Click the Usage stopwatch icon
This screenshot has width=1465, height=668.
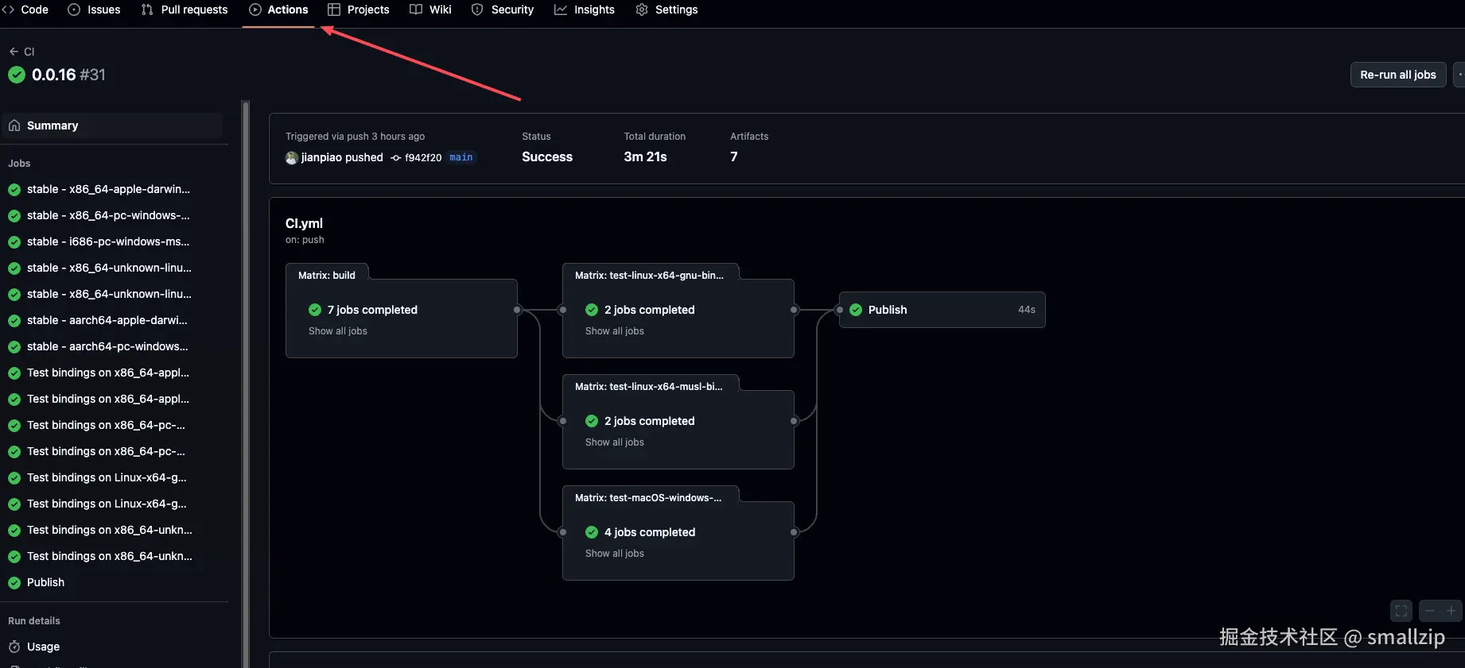tap(14, 647)
